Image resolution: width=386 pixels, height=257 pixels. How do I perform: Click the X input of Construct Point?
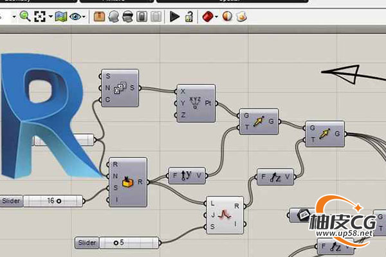click(x=183, y=91)
